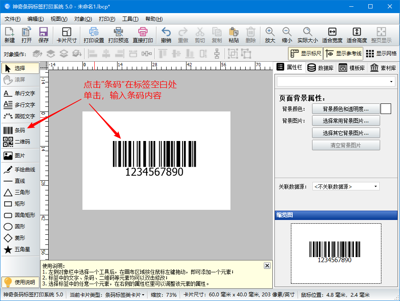
Task: Toggle 显示网格 grid display
Action: click(x=381, y=54)
